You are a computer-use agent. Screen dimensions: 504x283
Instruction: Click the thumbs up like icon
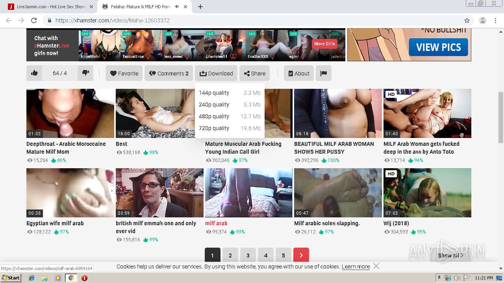34,73
